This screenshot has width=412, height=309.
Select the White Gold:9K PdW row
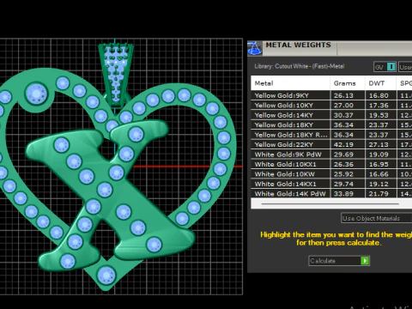pyautogui.click(x=331, y=154)
